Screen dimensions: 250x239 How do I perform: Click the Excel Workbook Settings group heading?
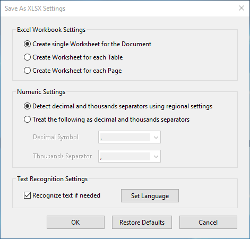[x=51, y=30]
